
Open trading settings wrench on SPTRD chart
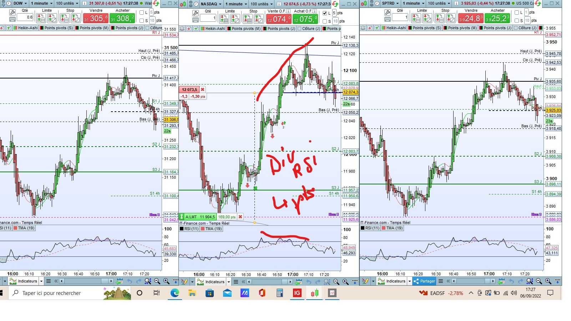pyautogui.click(x=388, y=12)
